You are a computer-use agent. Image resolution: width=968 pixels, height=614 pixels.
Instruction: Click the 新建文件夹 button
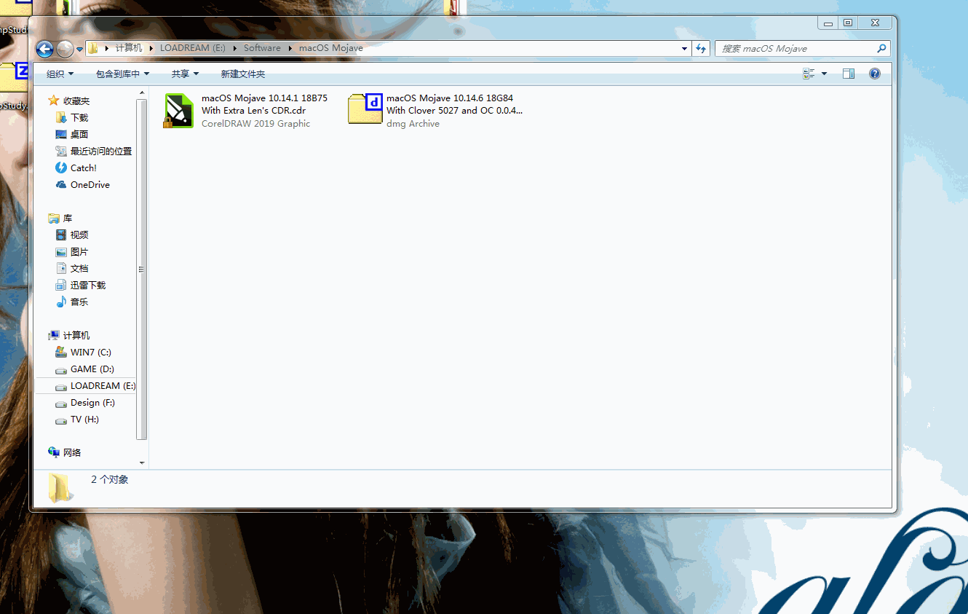point(242,74)
